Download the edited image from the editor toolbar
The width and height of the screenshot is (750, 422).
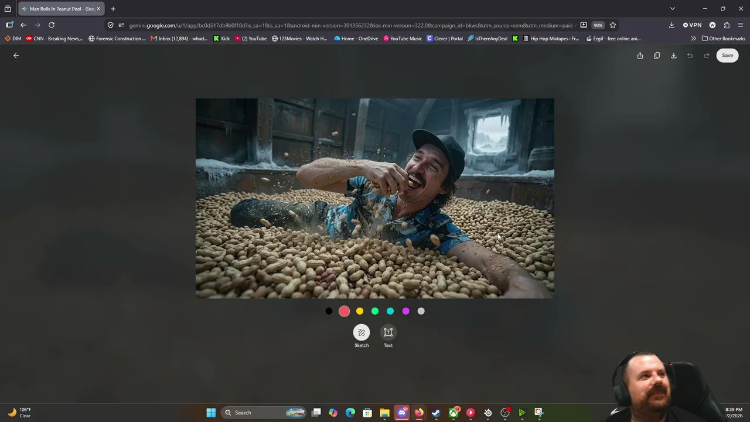click(x=674, y=56)
